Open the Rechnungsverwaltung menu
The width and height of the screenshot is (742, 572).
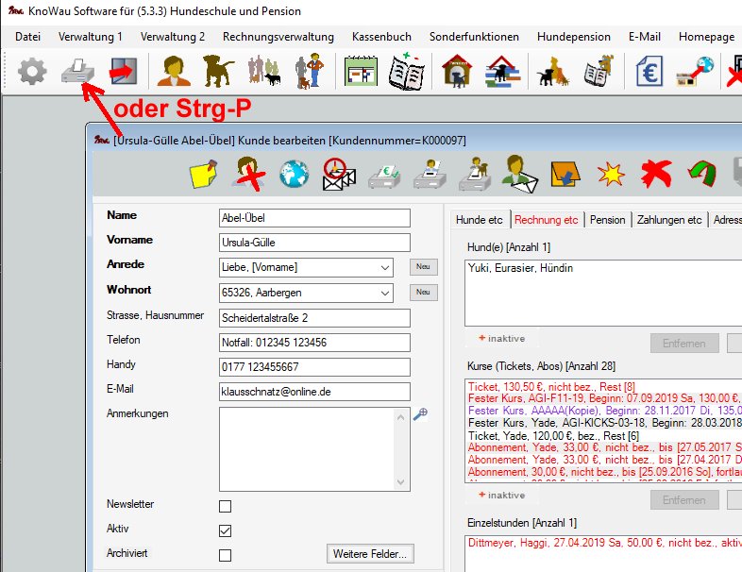pos(278,37)
